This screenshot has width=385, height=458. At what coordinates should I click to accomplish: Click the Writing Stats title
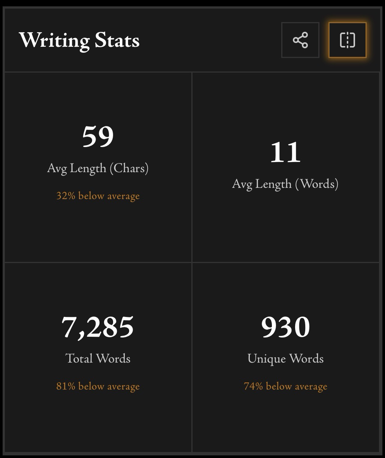coord(79,40)
